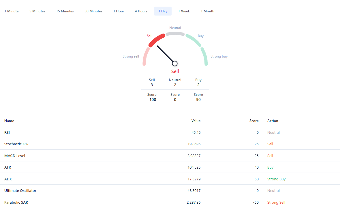Click the Strong Buy action for ADX
Viewport: 340px width, 208px height.
click(276, 179)
